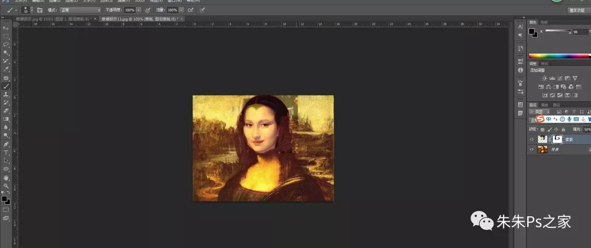Add a Curves adjustment
The width and height of the screenshot is (591, 248).
[560, 78]
